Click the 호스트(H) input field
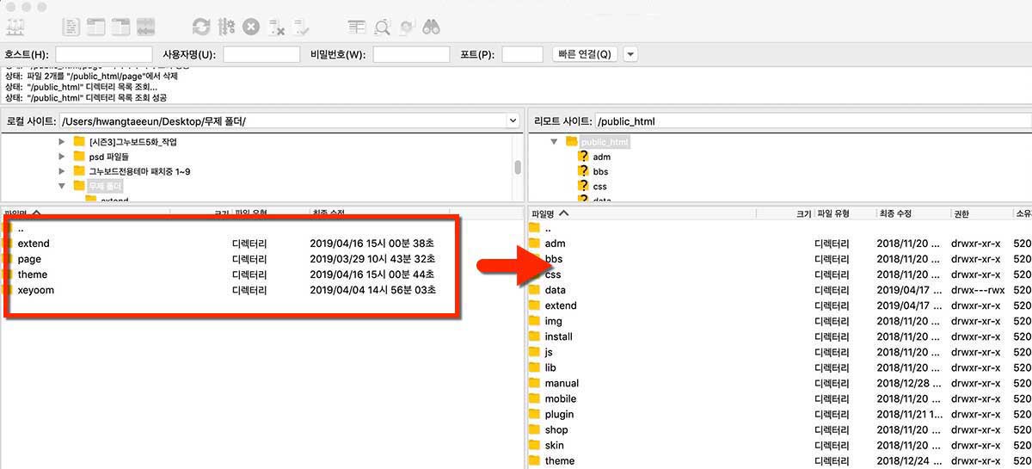Viewport: 1032px width, 469px height. coord(103,54)
